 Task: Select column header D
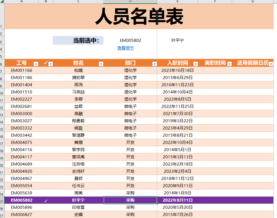tap(130, 2)
